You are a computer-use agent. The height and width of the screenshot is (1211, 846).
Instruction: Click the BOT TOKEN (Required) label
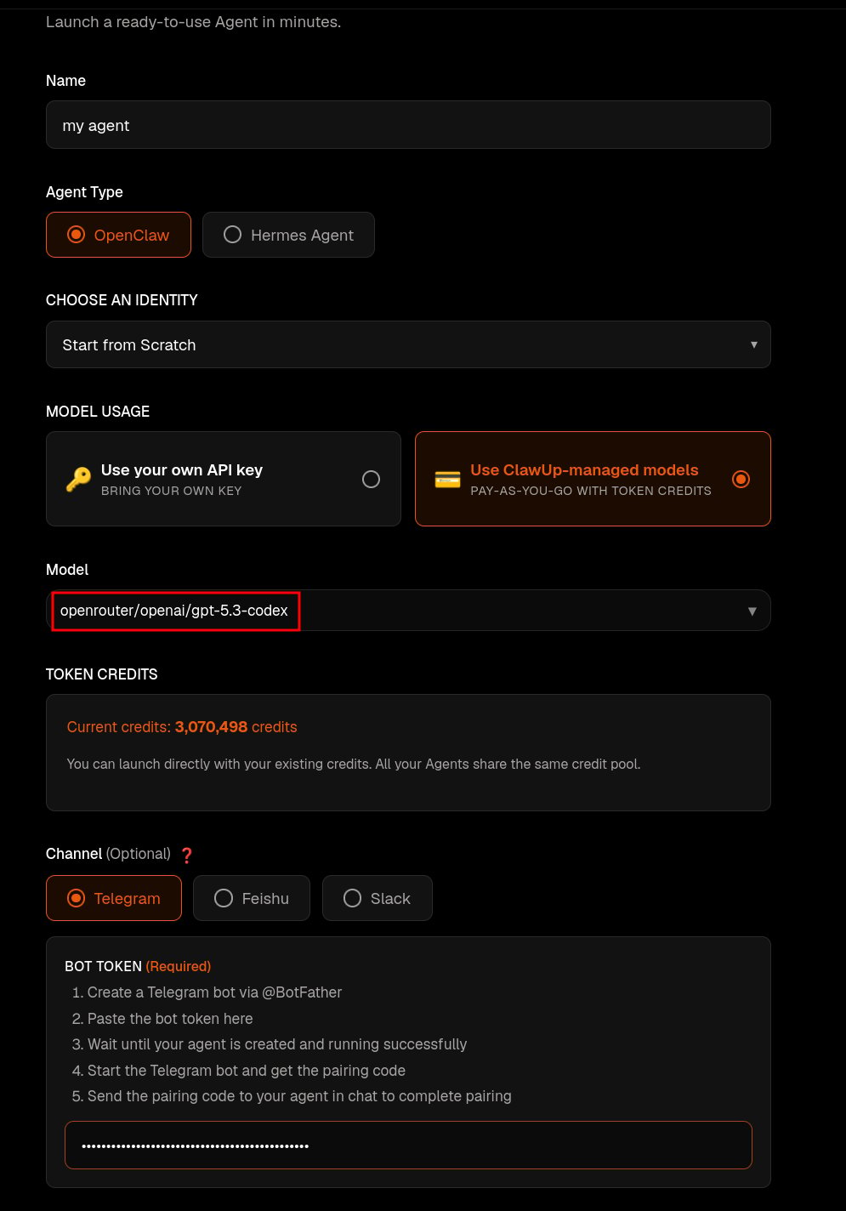click(x=138, y=966)
